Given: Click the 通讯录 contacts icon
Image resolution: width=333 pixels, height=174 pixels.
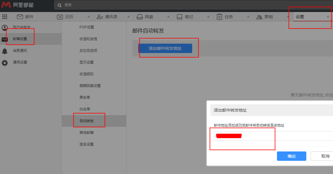Looking at the screenshot, I should point(100,17).
